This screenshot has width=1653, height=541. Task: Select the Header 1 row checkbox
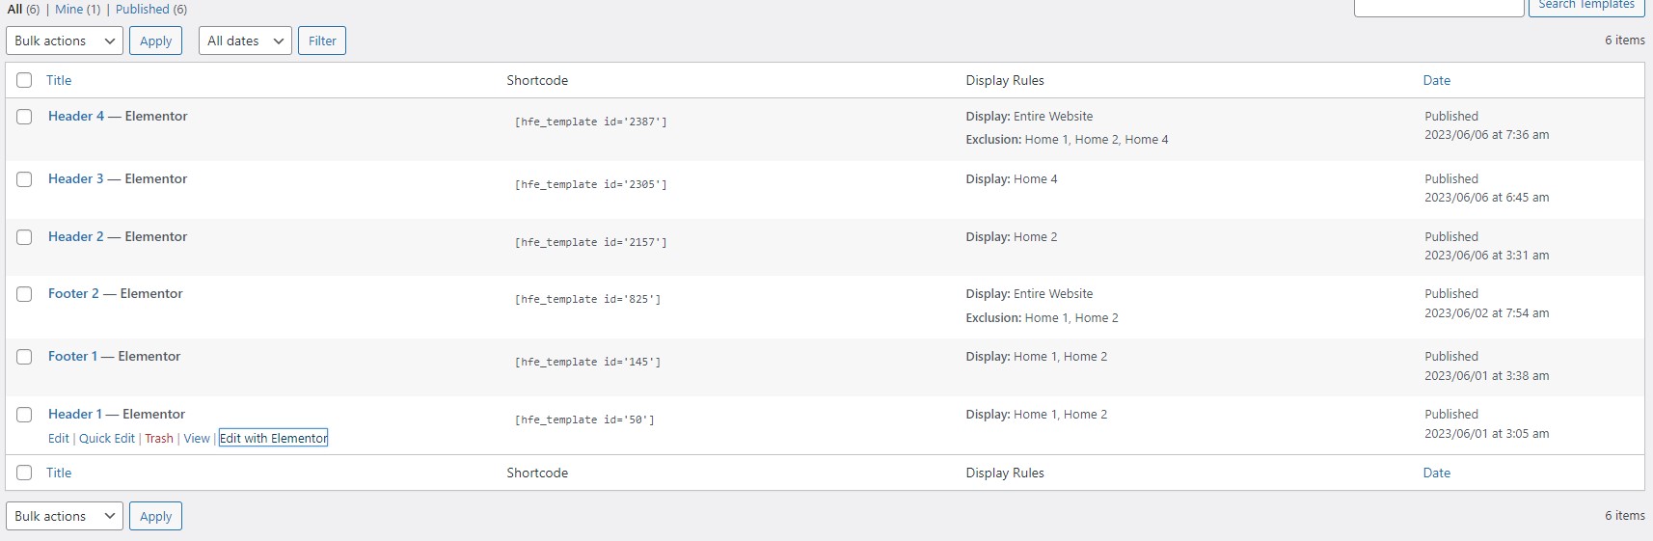(x=24, y=415)
